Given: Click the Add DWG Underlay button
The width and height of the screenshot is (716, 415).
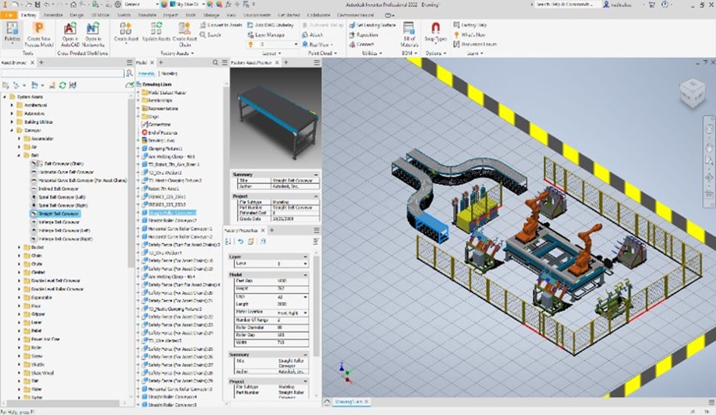Looking at the screenshot, I should click(271, 25).
